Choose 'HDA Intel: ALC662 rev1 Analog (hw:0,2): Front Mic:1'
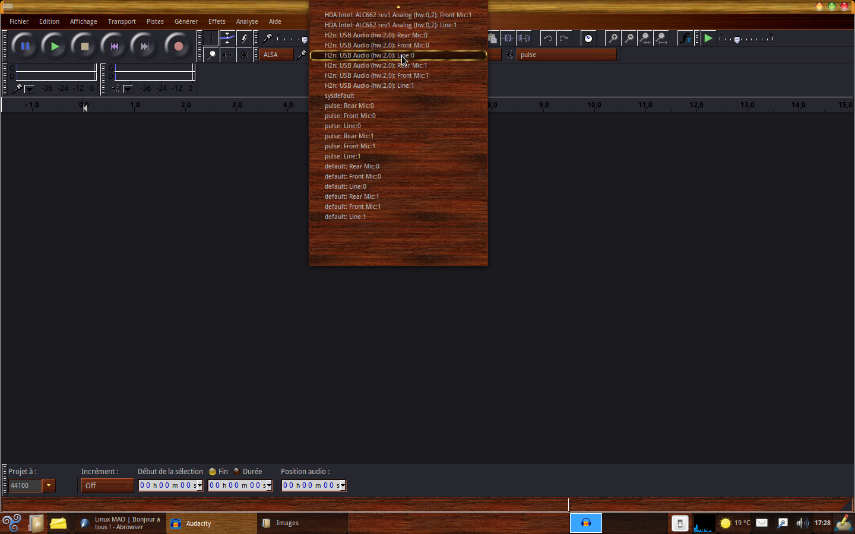This screenshot has width=855, height=534. 398,15
